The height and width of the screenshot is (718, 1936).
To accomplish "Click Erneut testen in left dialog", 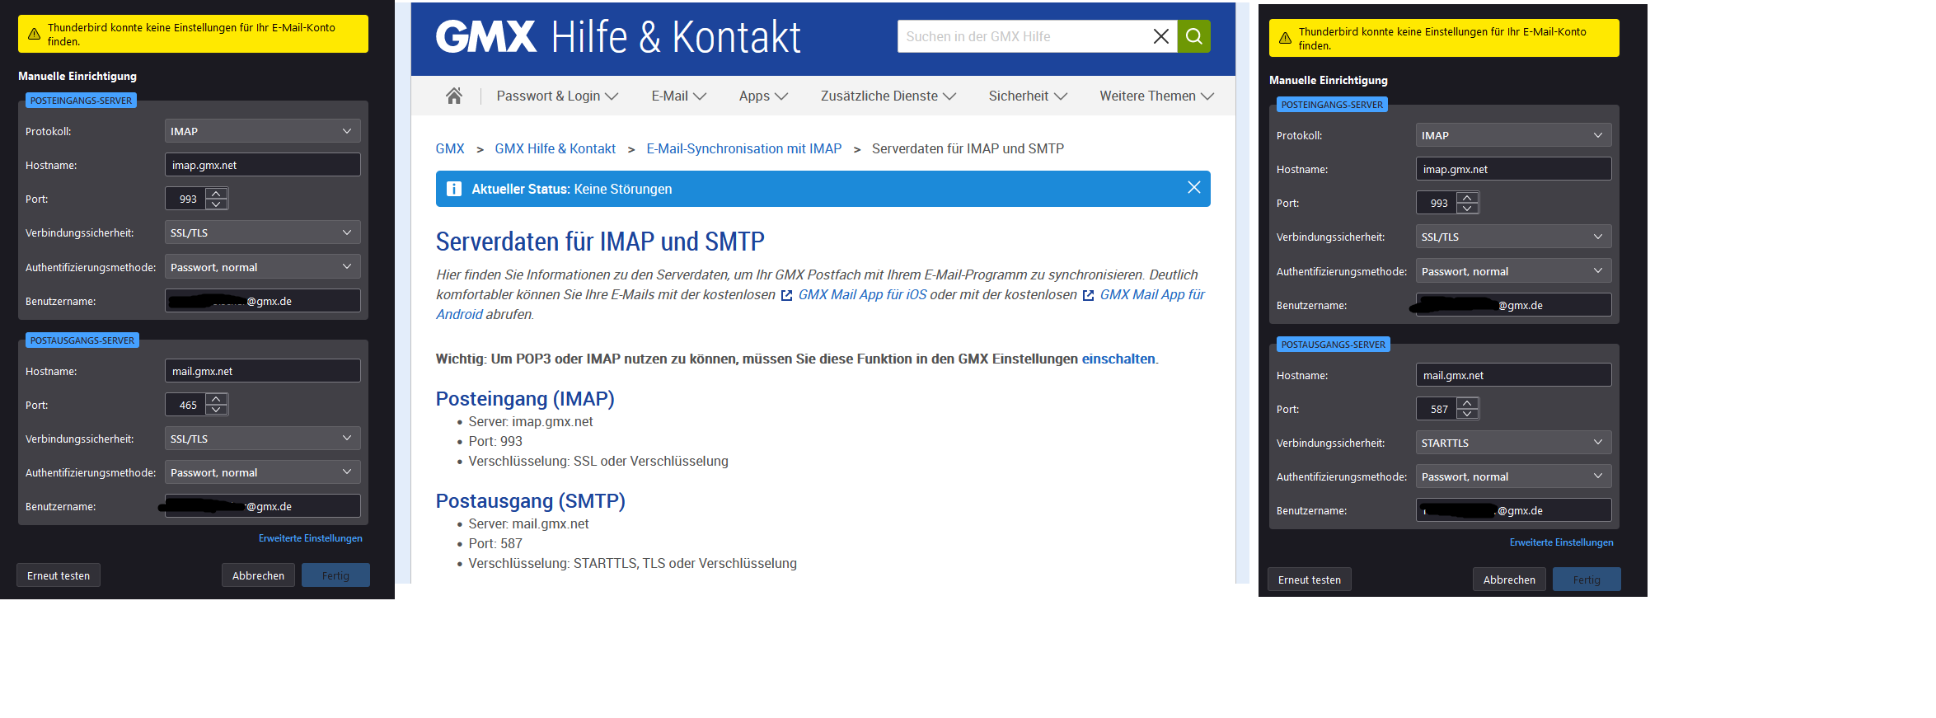I will [x=59, y=575].
